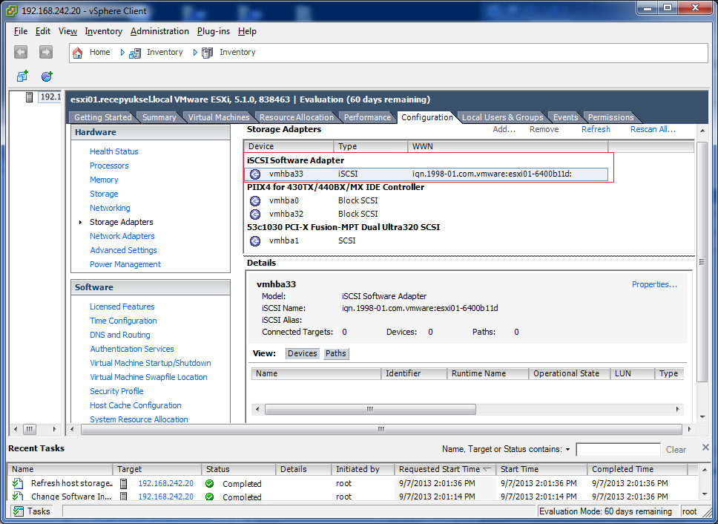
Task: Go back with the navigation back arrow
Action: click(21, 52)
